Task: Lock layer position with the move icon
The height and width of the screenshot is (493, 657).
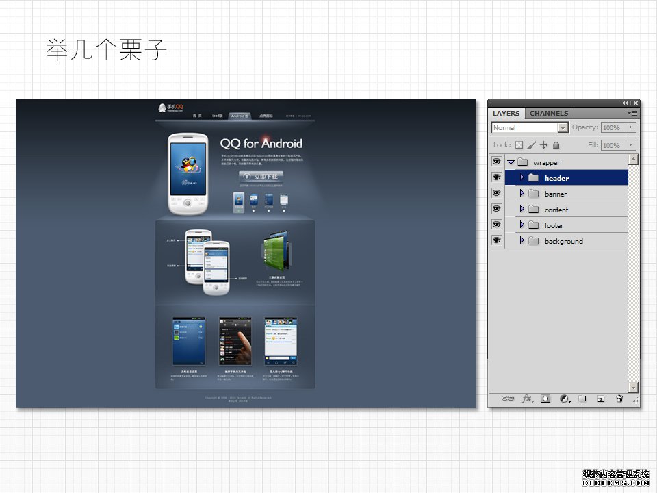Action: [x=544, y=145]
